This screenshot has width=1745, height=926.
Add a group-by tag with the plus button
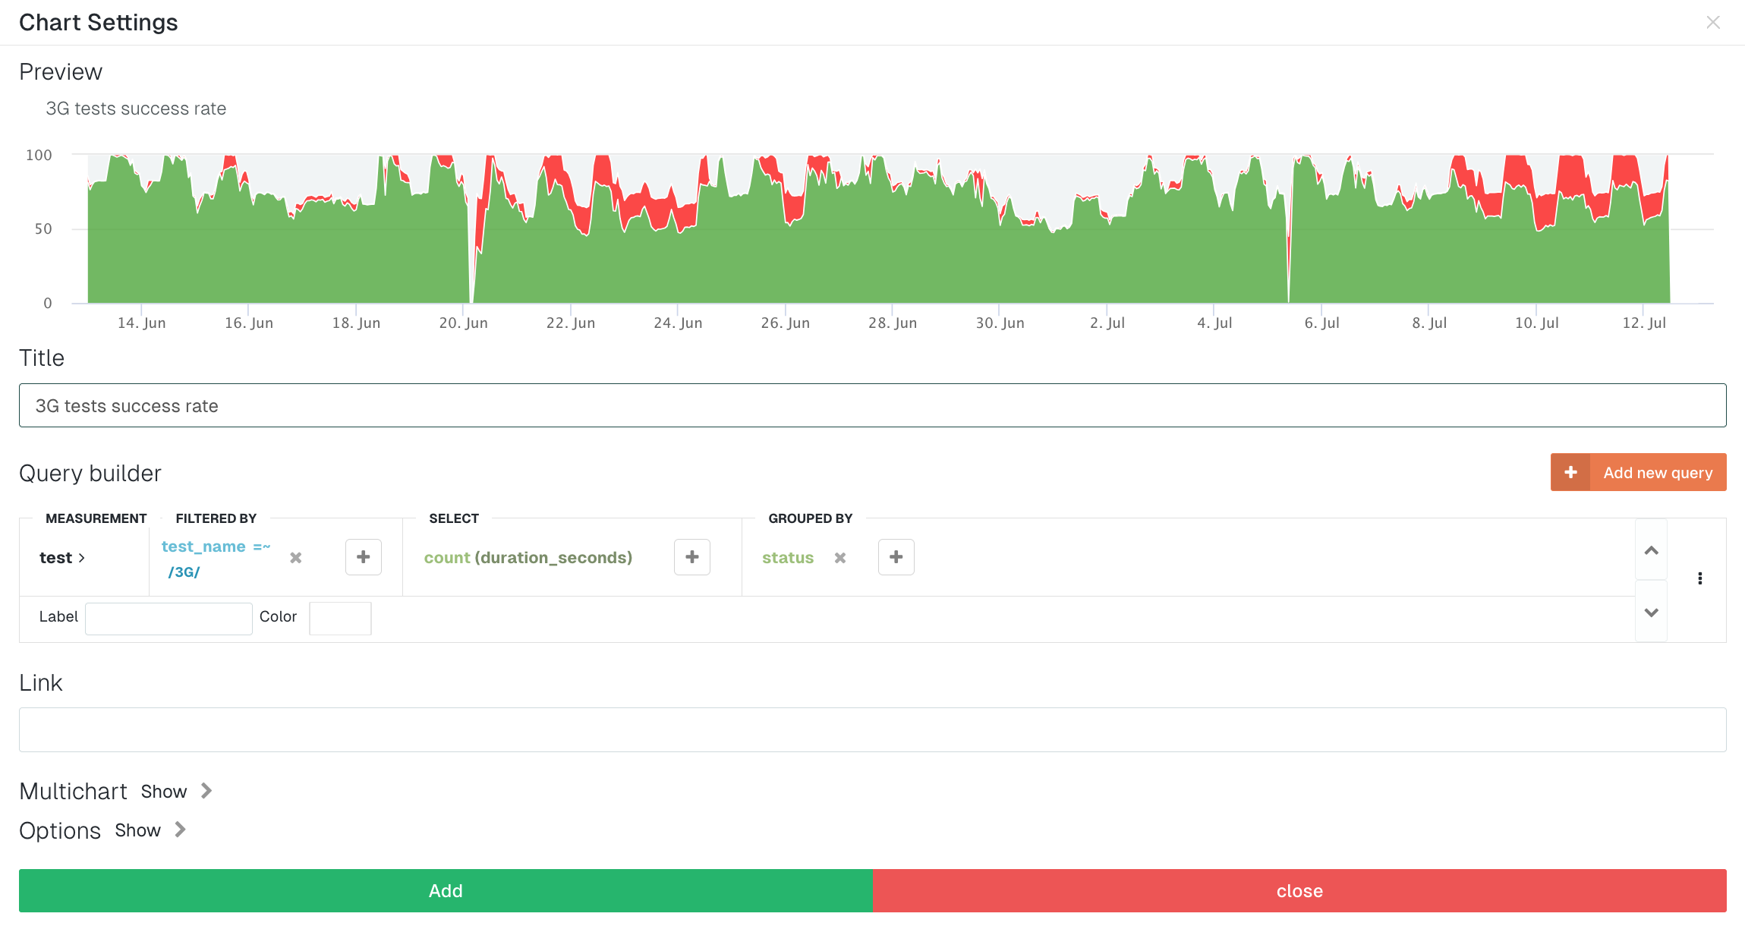(x=896, y=557)
